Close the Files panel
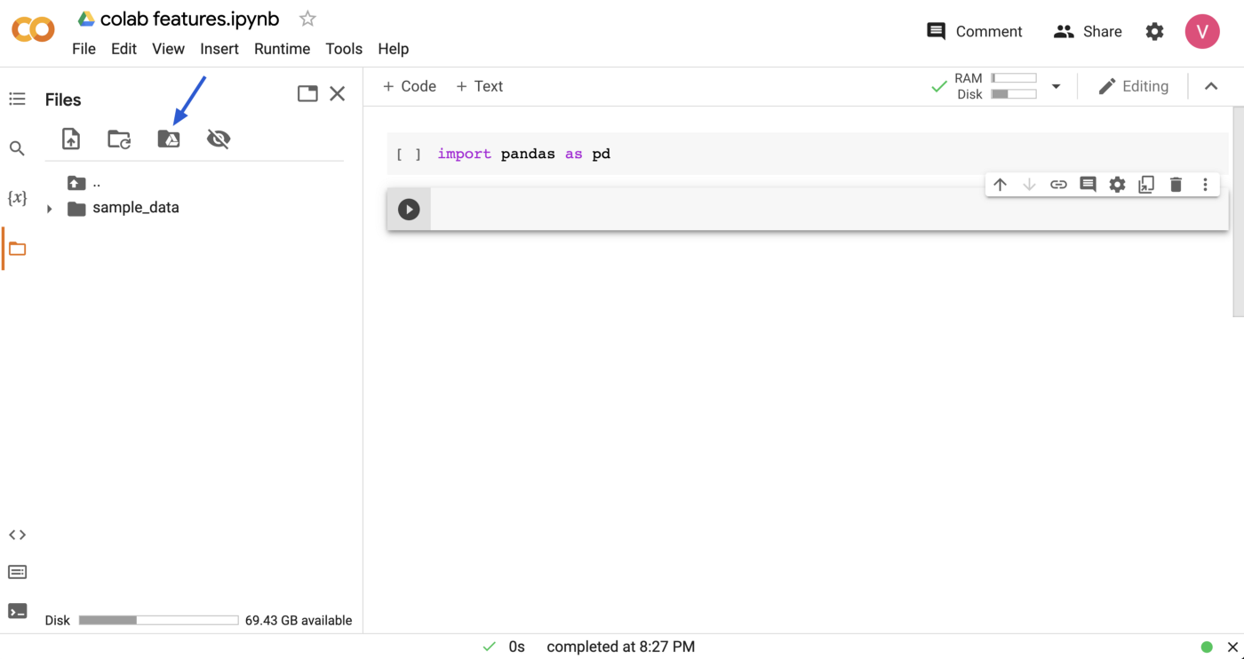1244x659 pixels. tap(338, 93)
